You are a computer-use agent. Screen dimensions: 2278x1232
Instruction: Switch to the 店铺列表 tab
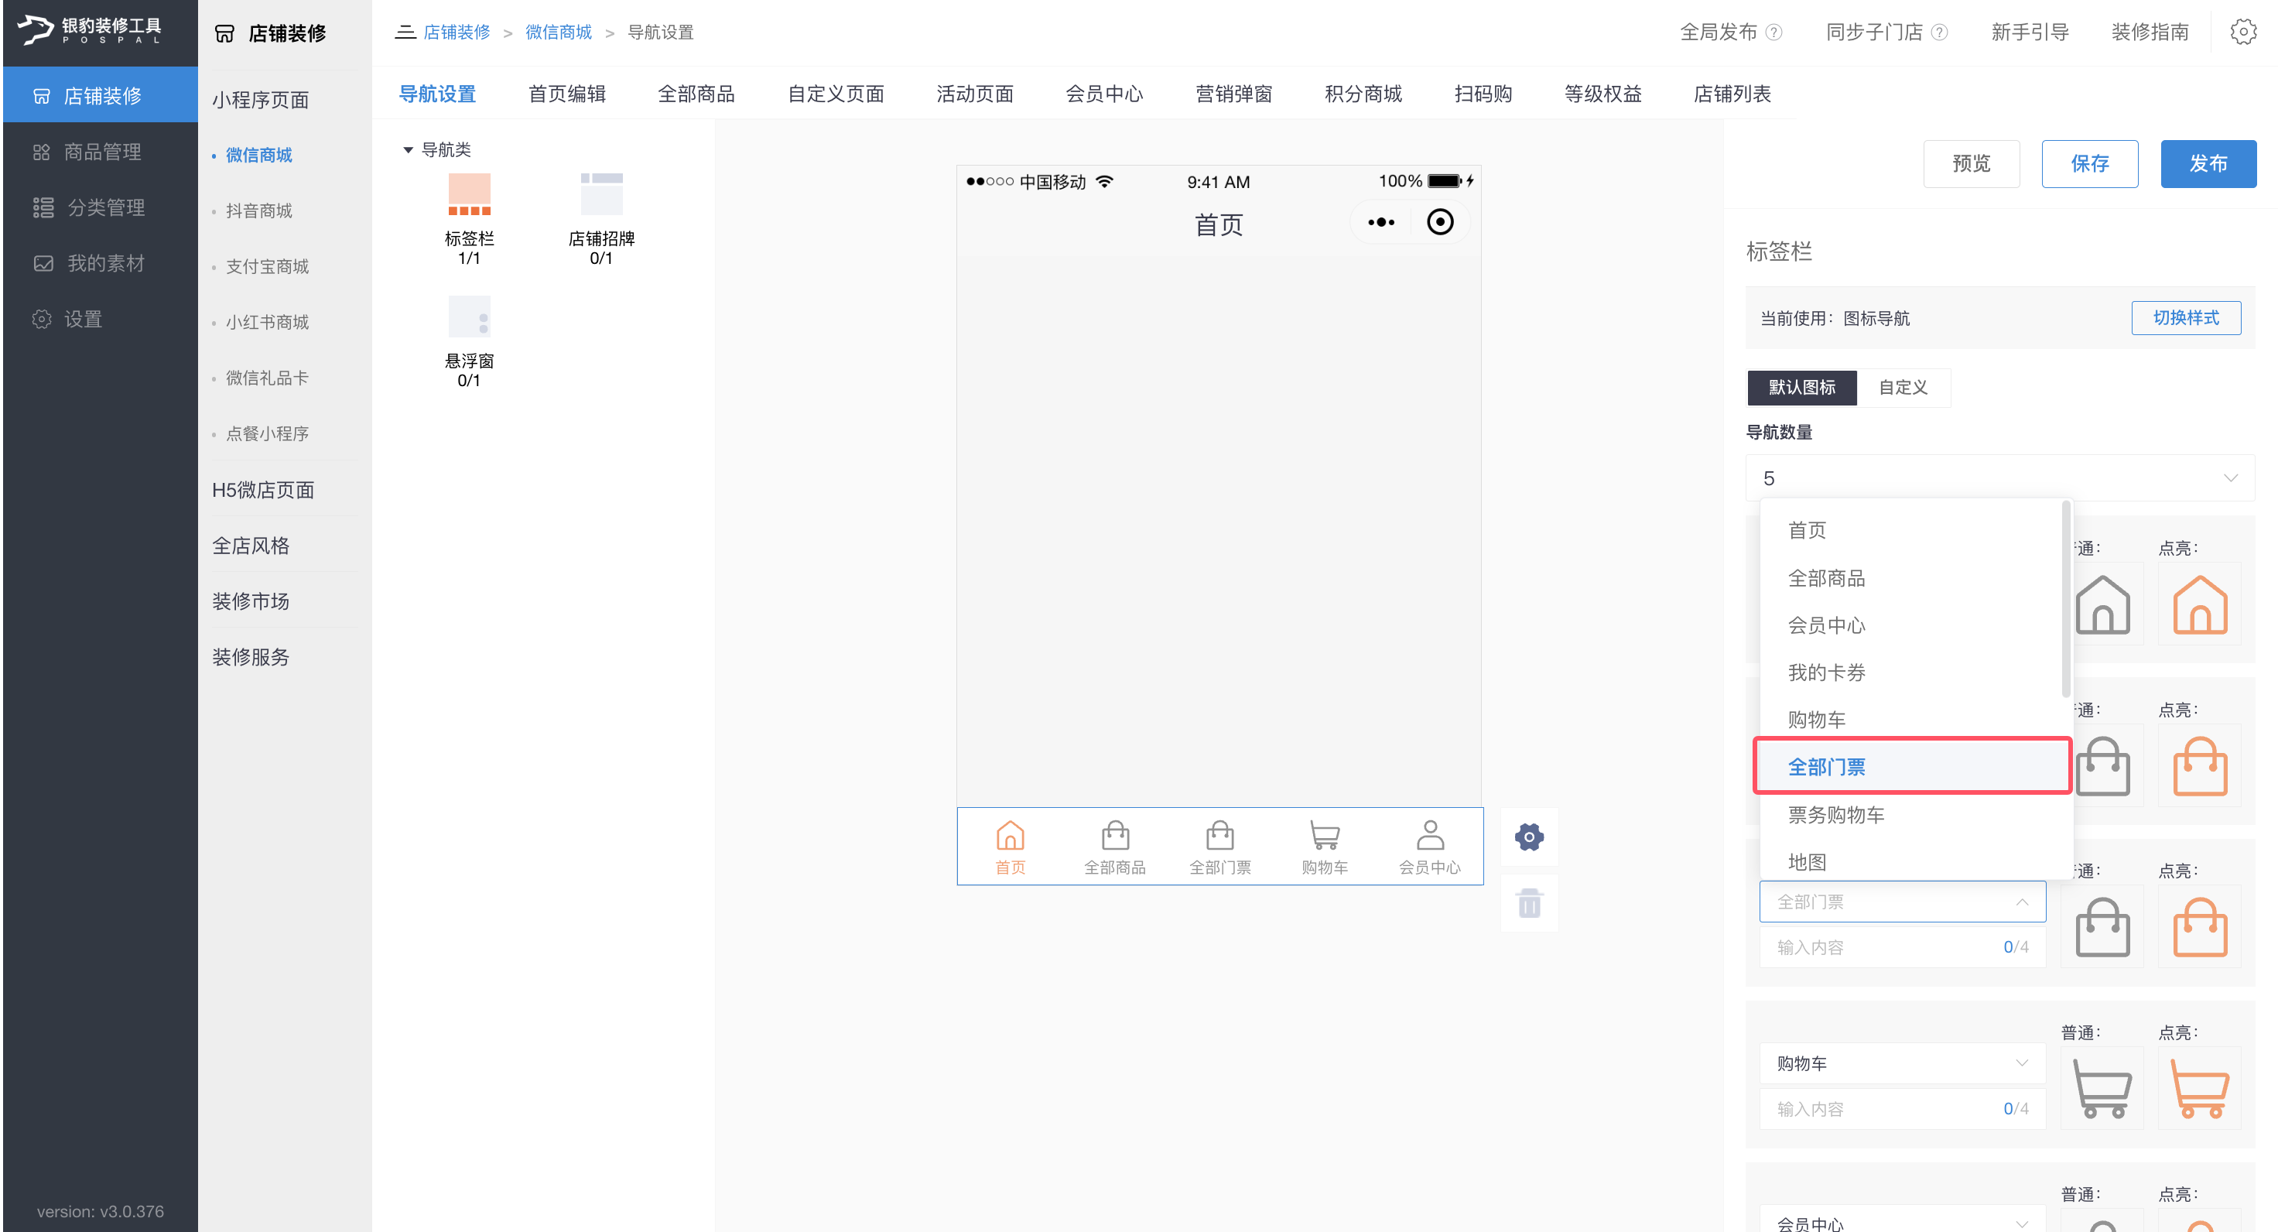pyautogui.click(x=1732, y=94)
